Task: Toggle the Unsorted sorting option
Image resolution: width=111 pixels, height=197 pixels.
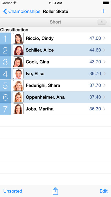Action: click(x=13, y=191)
